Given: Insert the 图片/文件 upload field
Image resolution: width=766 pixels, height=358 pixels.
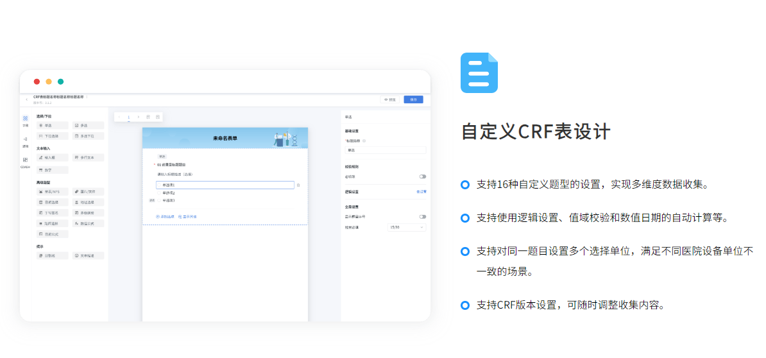Looking at the screenshot, I should tap(87, 192).
